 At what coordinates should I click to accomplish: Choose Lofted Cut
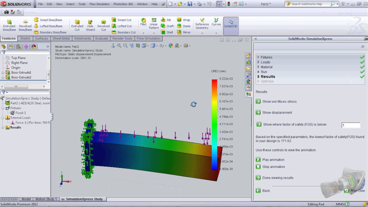(x=122, y=26)
